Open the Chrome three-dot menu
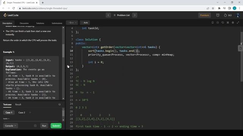Image resolution: width=243 pixels, height=136 pixels. tap(240, 8)
